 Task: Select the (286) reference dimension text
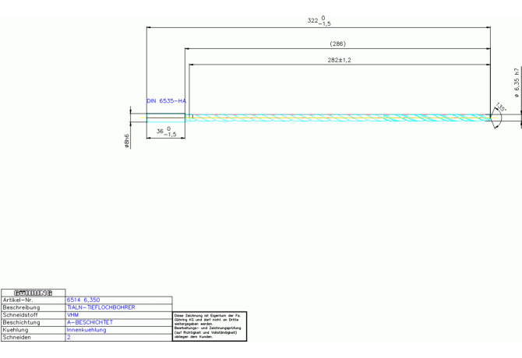[x=337, y=44]
